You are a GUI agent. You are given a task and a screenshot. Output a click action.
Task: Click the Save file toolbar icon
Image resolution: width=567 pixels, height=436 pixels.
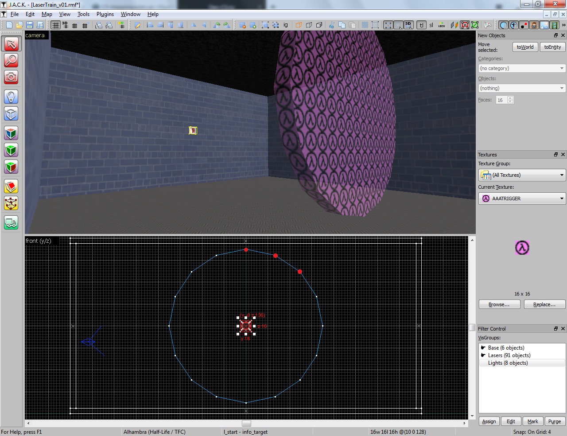30,25
